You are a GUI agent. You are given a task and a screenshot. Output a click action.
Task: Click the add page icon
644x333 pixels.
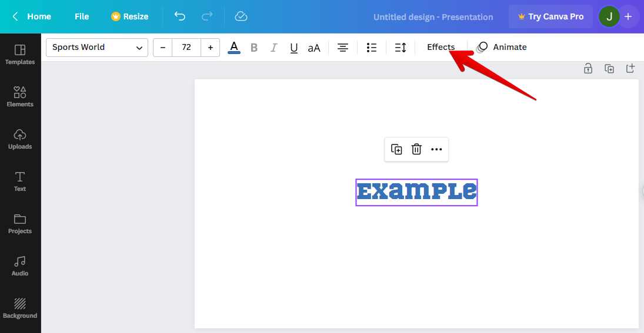pyautogui.click(x=630, y=69)
